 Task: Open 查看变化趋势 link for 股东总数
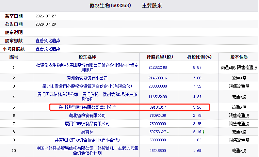coord(48,41)
